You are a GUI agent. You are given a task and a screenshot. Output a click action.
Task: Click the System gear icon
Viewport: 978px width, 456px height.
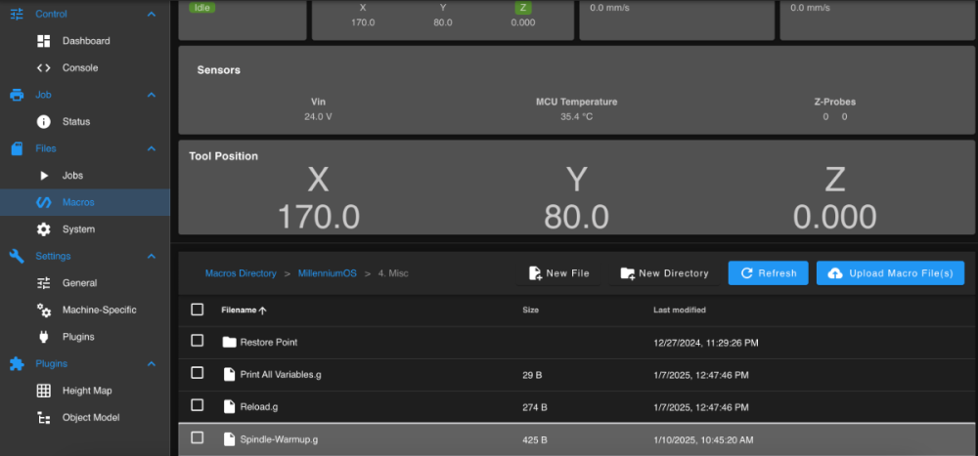[x=44, y=229]
